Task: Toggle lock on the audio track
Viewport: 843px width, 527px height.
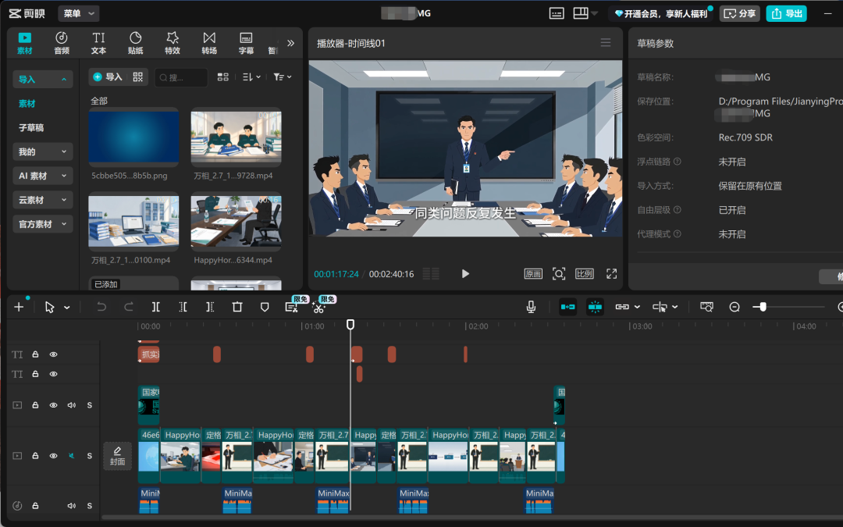Action: [x=35, y=505]
